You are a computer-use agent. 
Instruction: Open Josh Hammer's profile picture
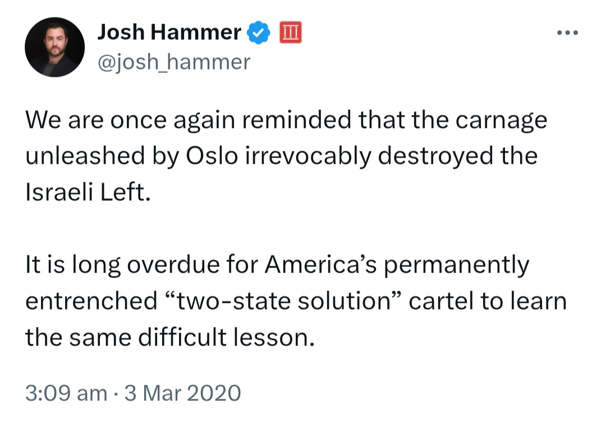[55, 47]
